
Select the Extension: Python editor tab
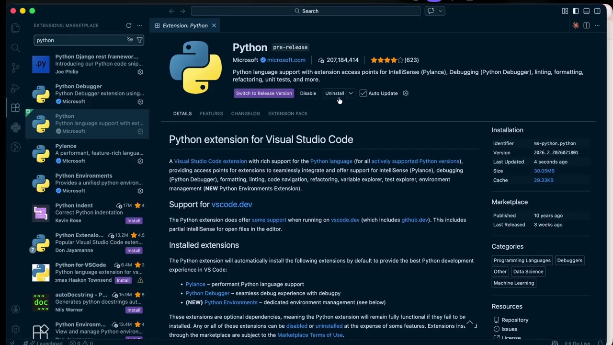(x=185, y=25)
